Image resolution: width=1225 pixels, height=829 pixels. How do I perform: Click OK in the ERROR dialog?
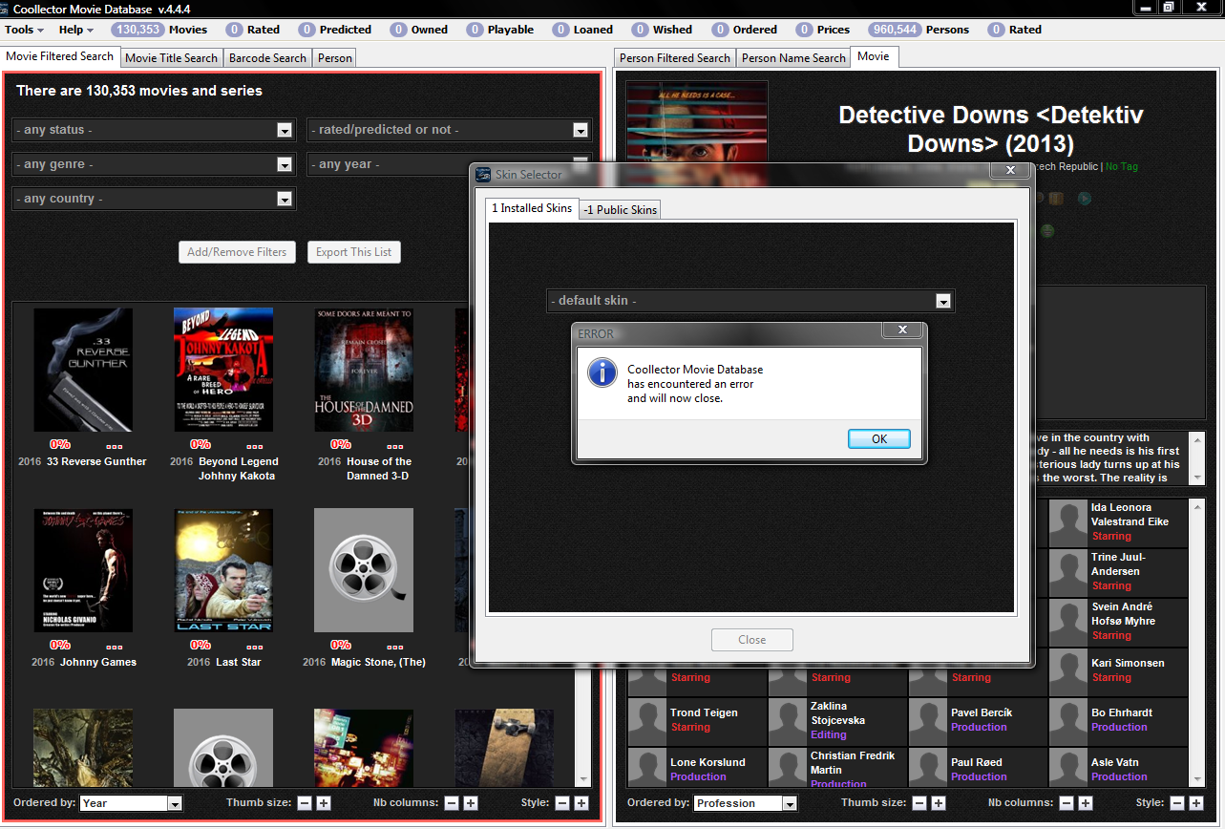pos(878,438)
